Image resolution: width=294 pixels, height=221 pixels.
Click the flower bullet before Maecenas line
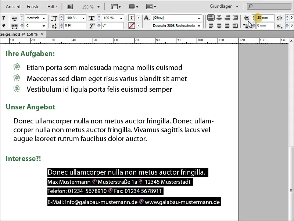(x=17, y=78)
